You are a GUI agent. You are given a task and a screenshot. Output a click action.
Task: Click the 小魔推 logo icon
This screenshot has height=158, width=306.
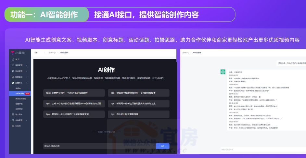pos(13,53)
